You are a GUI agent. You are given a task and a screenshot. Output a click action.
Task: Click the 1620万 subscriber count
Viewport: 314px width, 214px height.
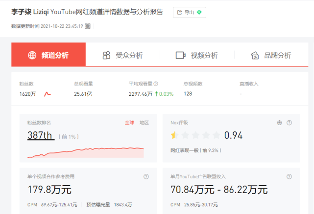tap(27, 94)
